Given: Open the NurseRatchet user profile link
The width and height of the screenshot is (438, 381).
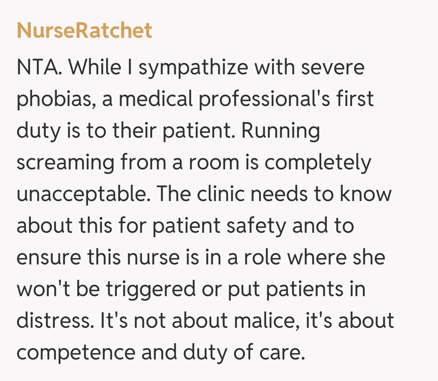Looking at the screenshot, I should click(x=84, y=31).
